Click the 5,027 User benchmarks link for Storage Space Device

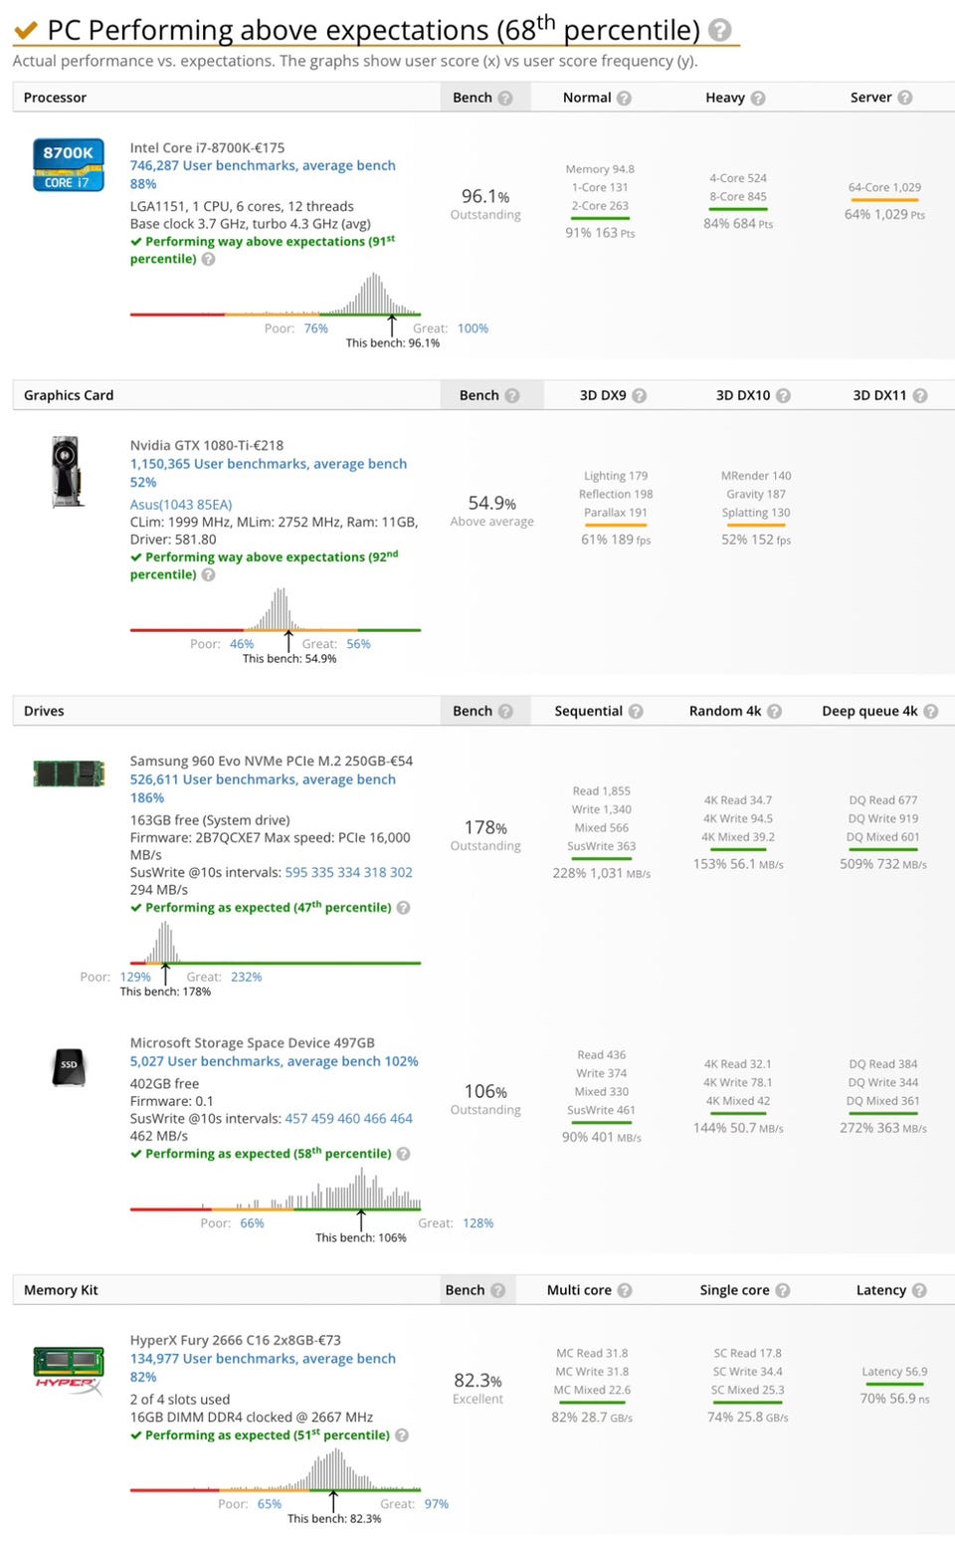point(274,1061)
